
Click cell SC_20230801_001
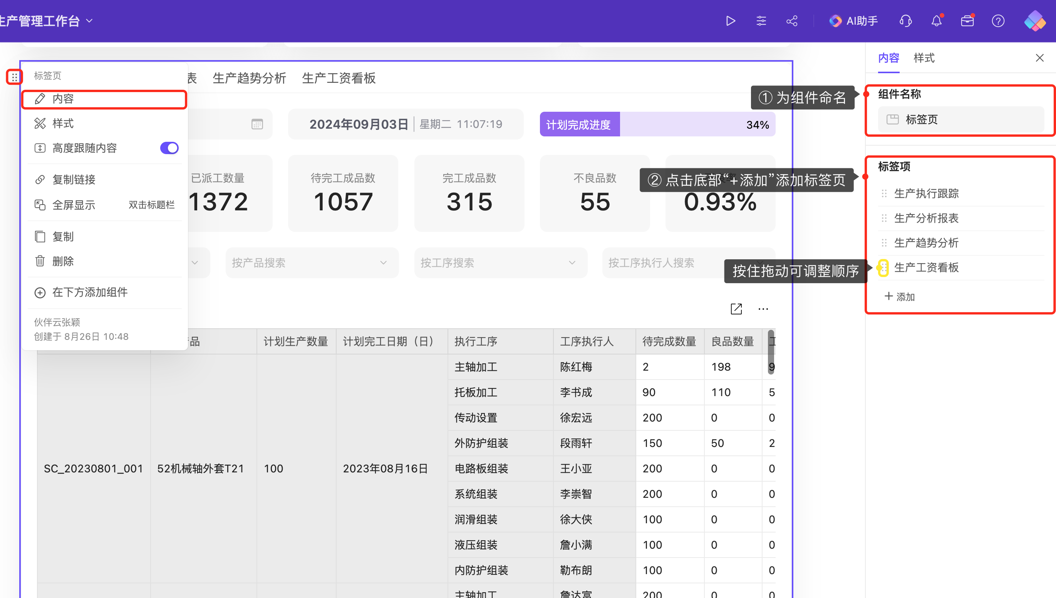94,469
